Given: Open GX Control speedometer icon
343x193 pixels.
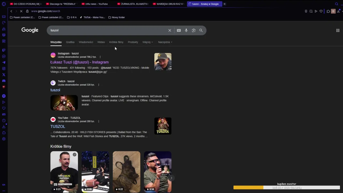Looking at the screenshot, I should pyautogui.click(x=4, y=23).
